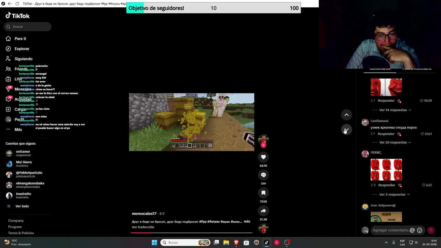Go back with browser back arrow
This screenshot has height=248, width=441.
click(x=9, y=3)
